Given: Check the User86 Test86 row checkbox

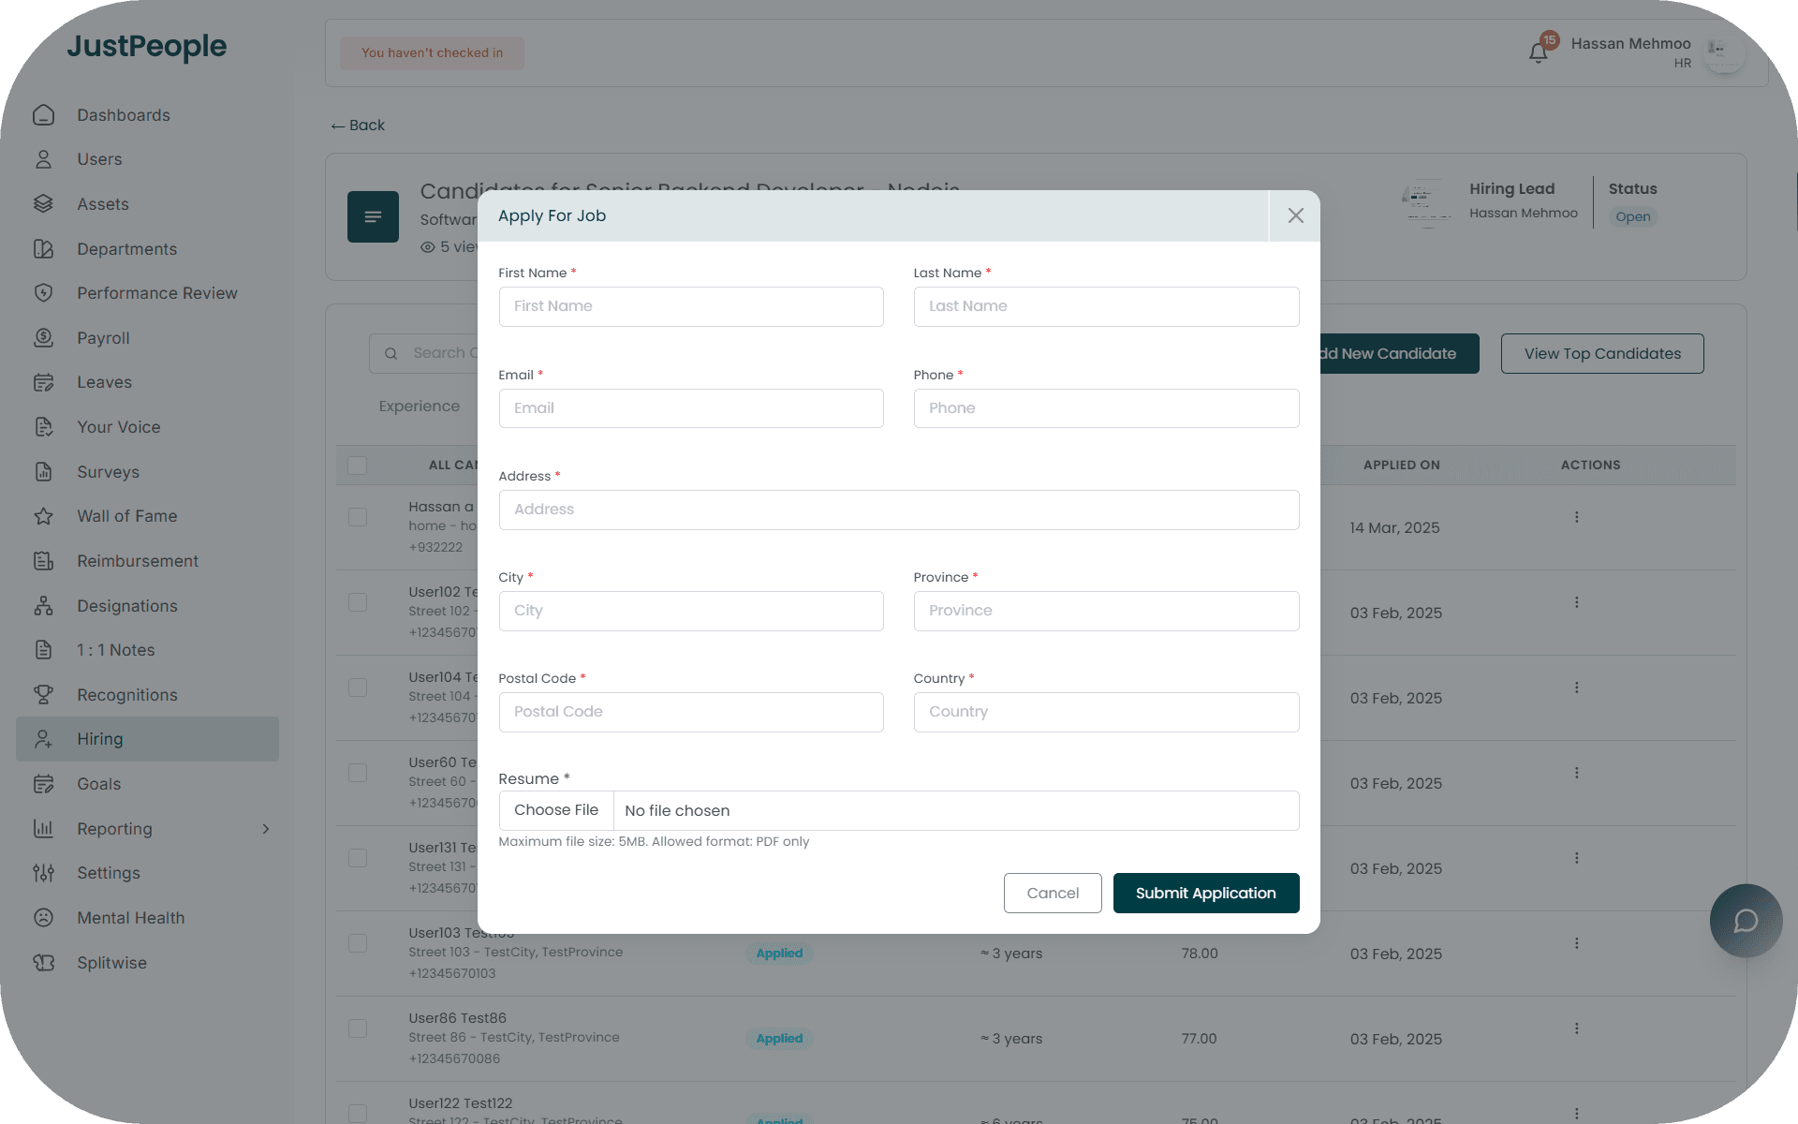Looking at the screenshot, I should (x=357, y=1028).
